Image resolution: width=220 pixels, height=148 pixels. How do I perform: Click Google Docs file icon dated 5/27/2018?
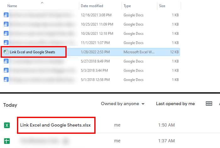(x=6, y=61)
